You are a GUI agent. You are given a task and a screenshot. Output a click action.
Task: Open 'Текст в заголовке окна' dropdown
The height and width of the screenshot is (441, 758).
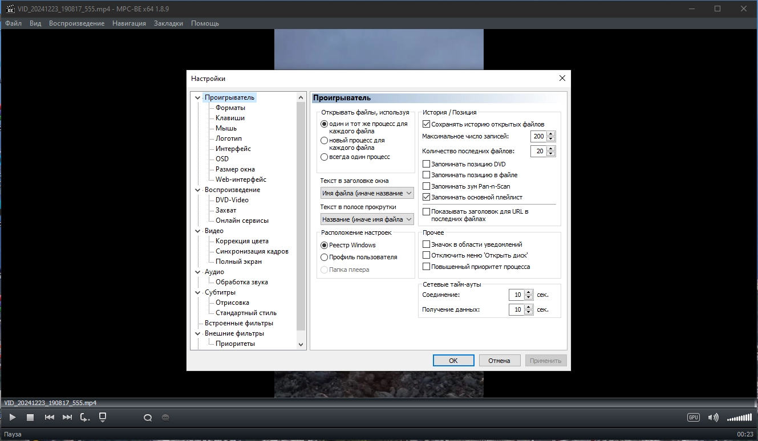[367, 193]
